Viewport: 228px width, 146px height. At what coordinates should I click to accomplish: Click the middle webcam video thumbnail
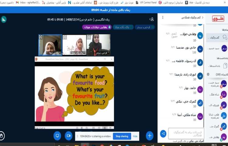(x=74, y=45)
